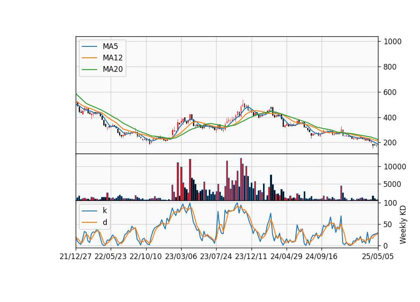
Task: Click the 22/10/10 date axis label
Action: 146,256
